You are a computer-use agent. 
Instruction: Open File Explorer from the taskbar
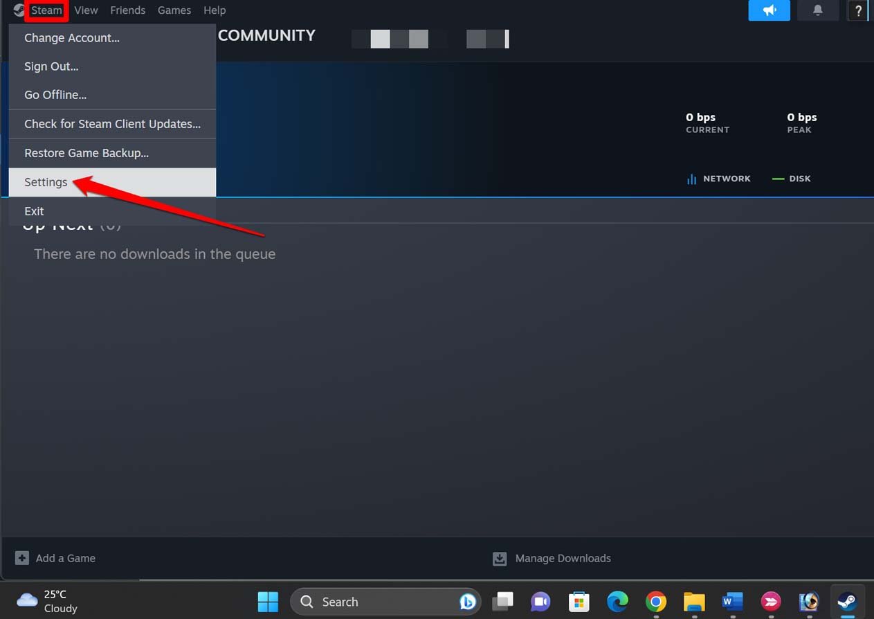[694, 601]
